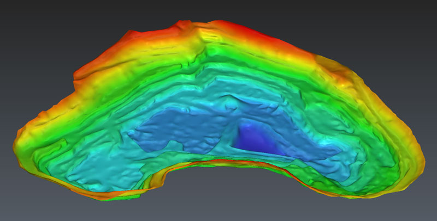
Task: Click empty gray background in the top-left corner
Action: [x=27, y=22]
